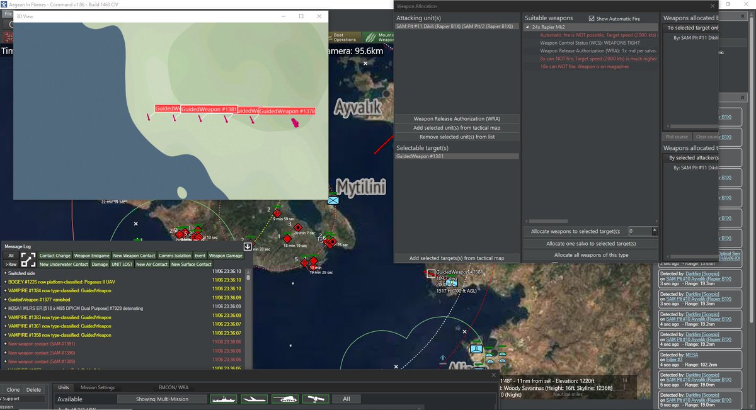Expand BOGEY #1226 Pegasus II UAV log entry

tap(6, 282)
